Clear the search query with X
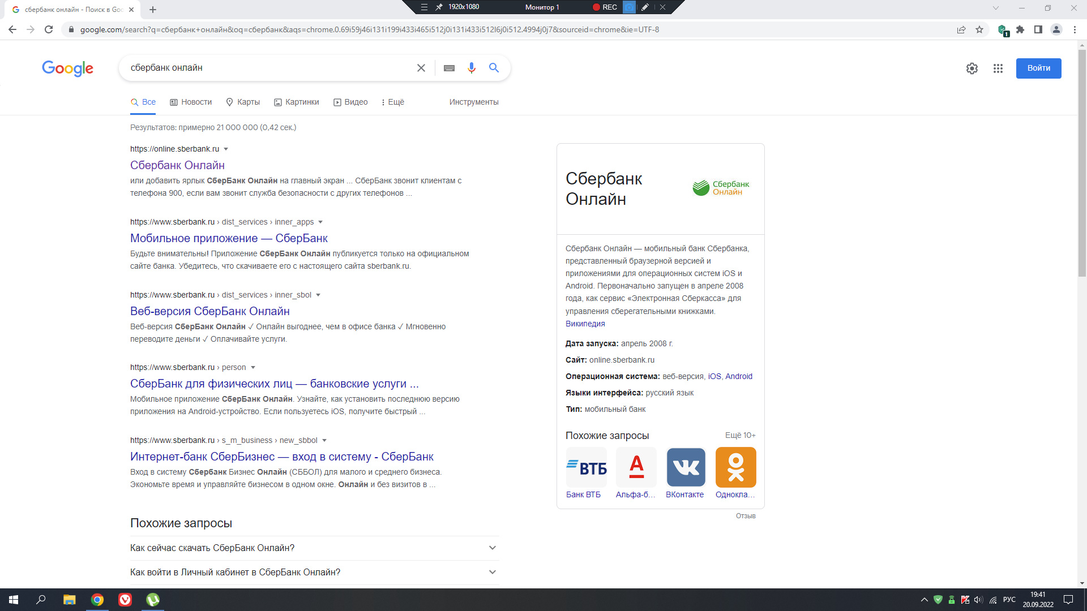Screen dimensions: 1087x611 [421, 68]
